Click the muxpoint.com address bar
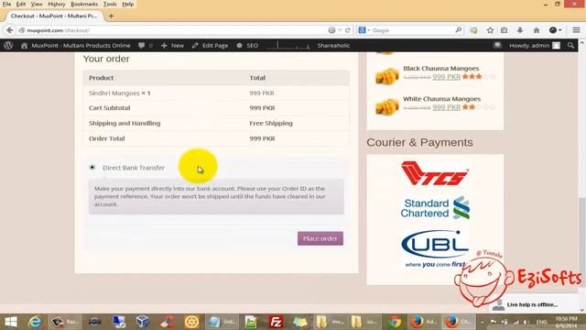The width and height of the screenshot is (586, 330). 176,30
